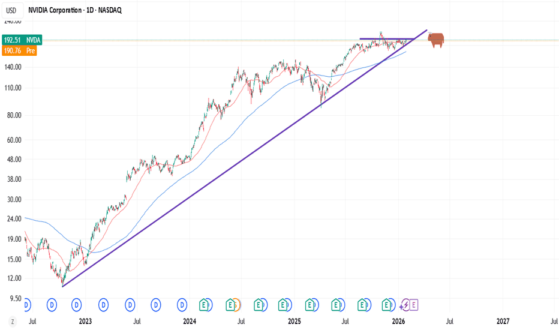The image size is (559, 330).
Task: Open the USD currency selector
Action: [x=11, y=10]
